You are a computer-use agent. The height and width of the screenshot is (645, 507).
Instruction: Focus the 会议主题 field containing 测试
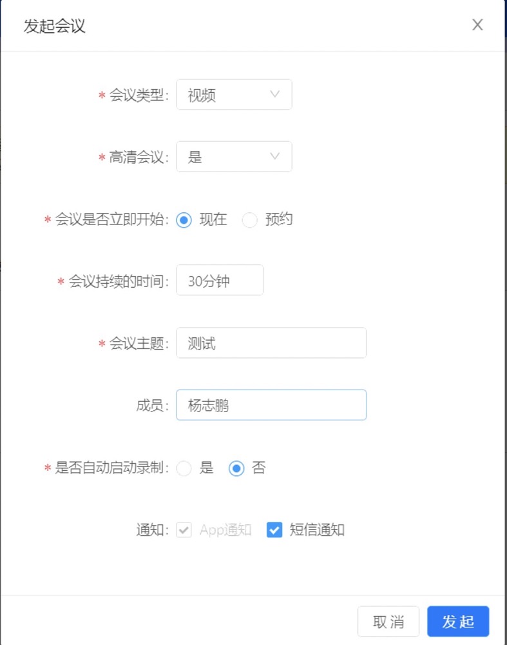tap(271, 342)
